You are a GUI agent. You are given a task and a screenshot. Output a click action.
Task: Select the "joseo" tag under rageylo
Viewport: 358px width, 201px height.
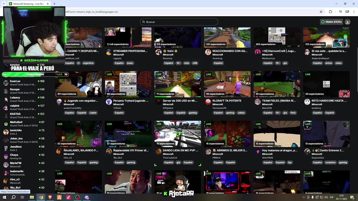pyautogui.click(x=130, y=63)
